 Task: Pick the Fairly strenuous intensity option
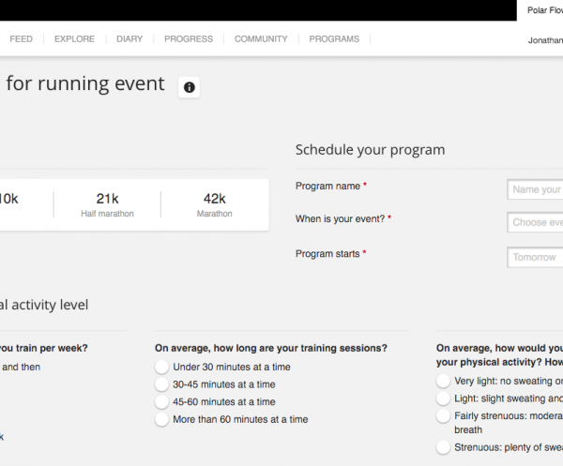tap(443, 415)
